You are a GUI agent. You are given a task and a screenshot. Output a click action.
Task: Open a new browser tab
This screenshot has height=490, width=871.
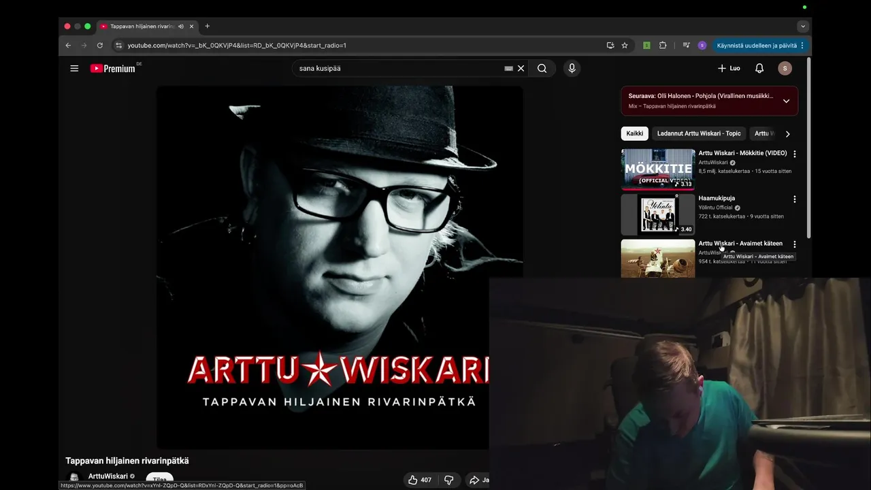pos(208,27)
